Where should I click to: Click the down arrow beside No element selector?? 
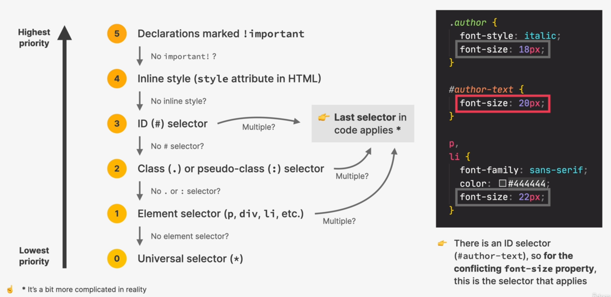tap(140, 236)
